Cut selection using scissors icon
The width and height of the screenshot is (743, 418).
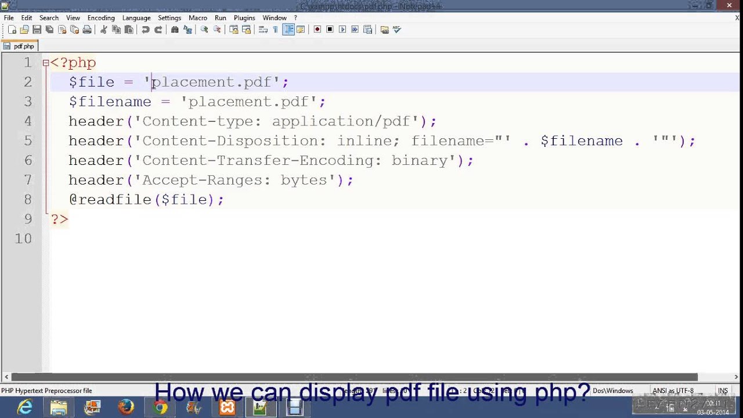(104, 30)
